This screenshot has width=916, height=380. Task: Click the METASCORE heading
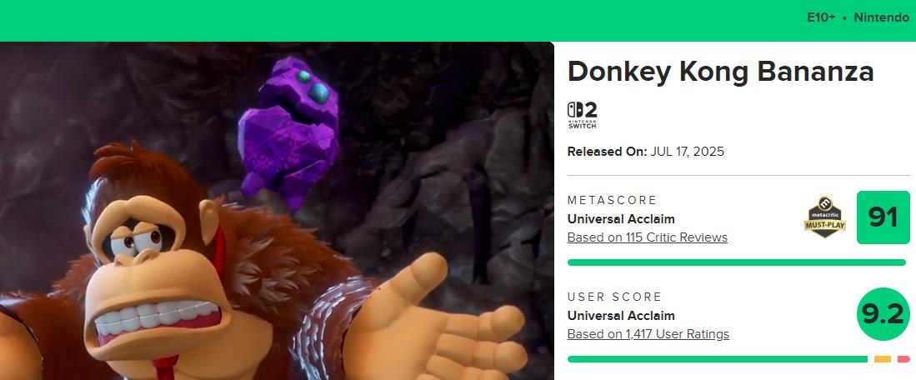[612, 200]
